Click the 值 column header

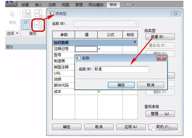[x=86, y=35]
